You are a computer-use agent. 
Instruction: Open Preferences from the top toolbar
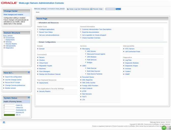click(x=85, y=9)
